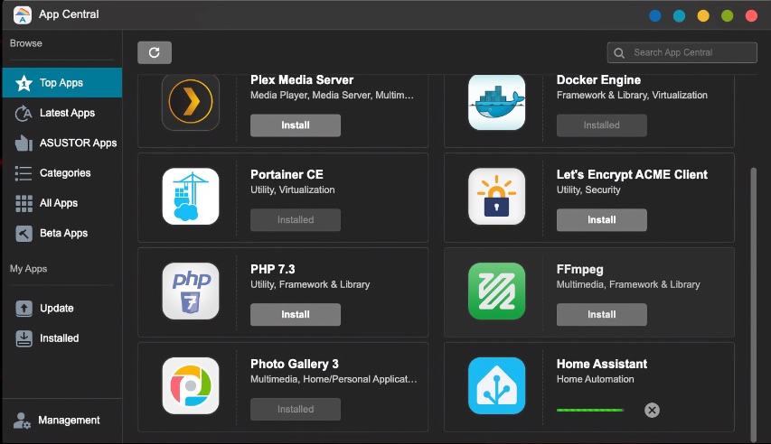Open the Beta Apps section
The width and height of the screenshot is (771, 444).
[x=62, y=234]
